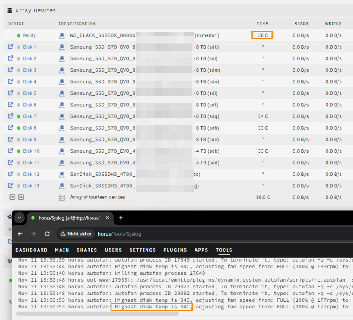This screenshot has height=320, width=353.
Task: Collapse view with down arrow toggle button
Action: 12,197
